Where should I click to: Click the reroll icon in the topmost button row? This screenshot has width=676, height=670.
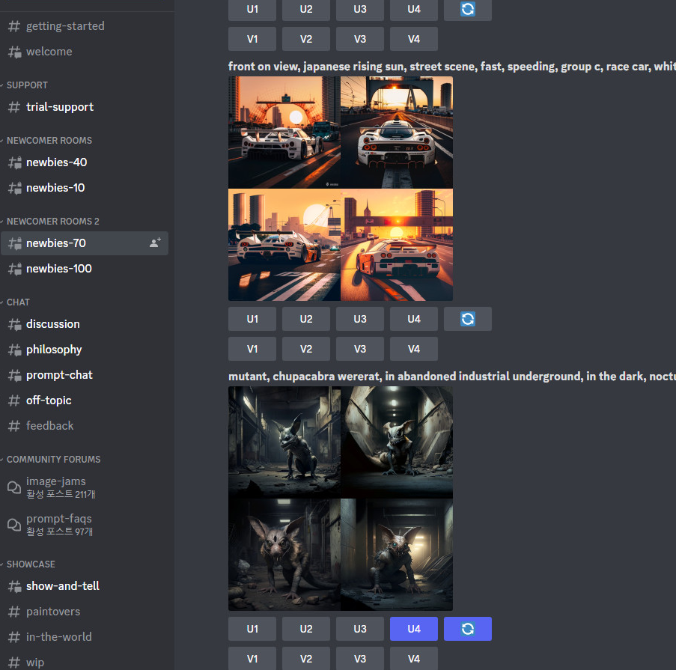tap(468, 10)
